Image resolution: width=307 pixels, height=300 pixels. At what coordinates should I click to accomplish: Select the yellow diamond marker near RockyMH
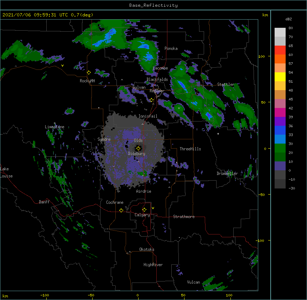tap(89, 73)
